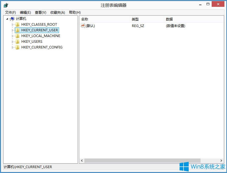The width and height of the screenshot is (227, 173).
Task: Click the Registry Editor app icon in title bar
Action: [x=6, y=5]
